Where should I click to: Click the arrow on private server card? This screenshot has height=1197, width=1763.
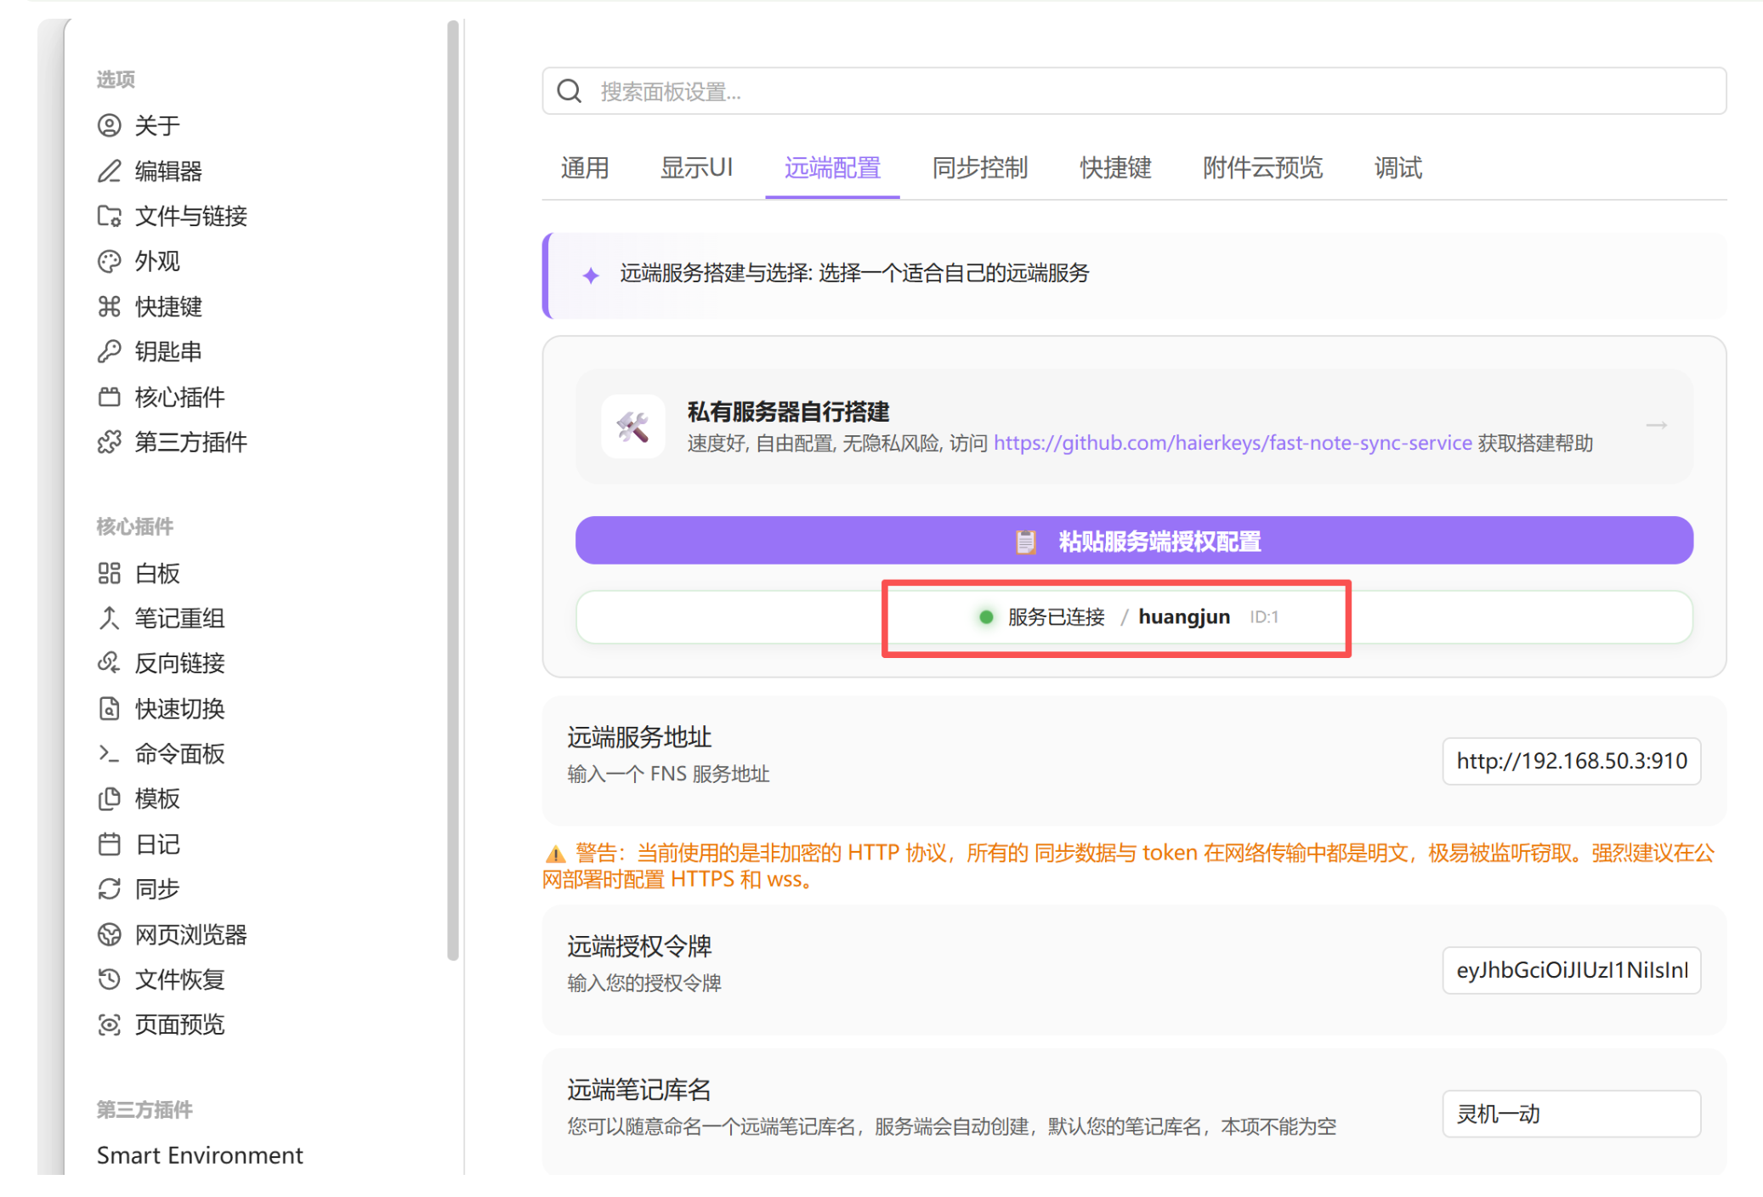coord(1656,425)
